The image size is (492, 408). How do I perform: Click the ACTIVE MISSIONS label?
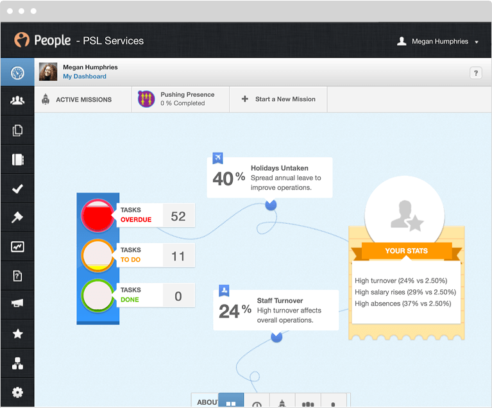[84, 99]
